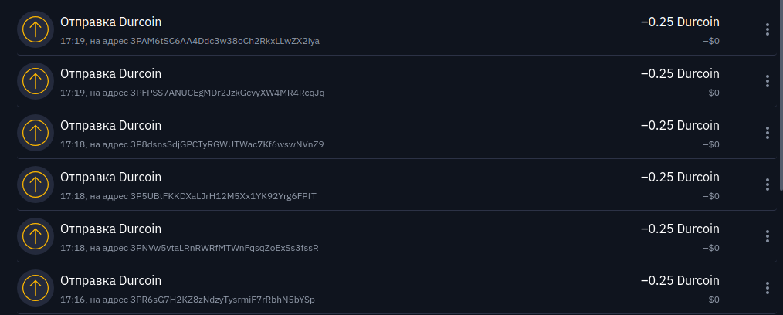Open three-dot menu for 3PNVw5vtaLRn transaction
This screenshot has width=783, height=315.
[x=767, y=236]
